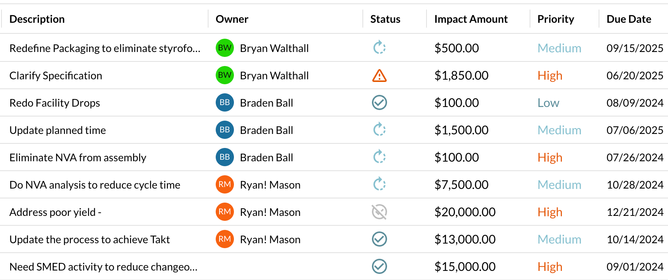Click High priority label for Address poor yield
This screenshot has width=668, height=280.
550,212
